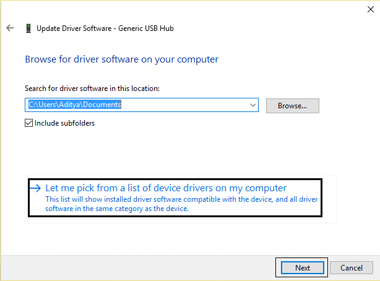Expand the driver location dropdown arrow
Image resolution: width=380 pixels, height=281 pixels.
coord(253,105)
